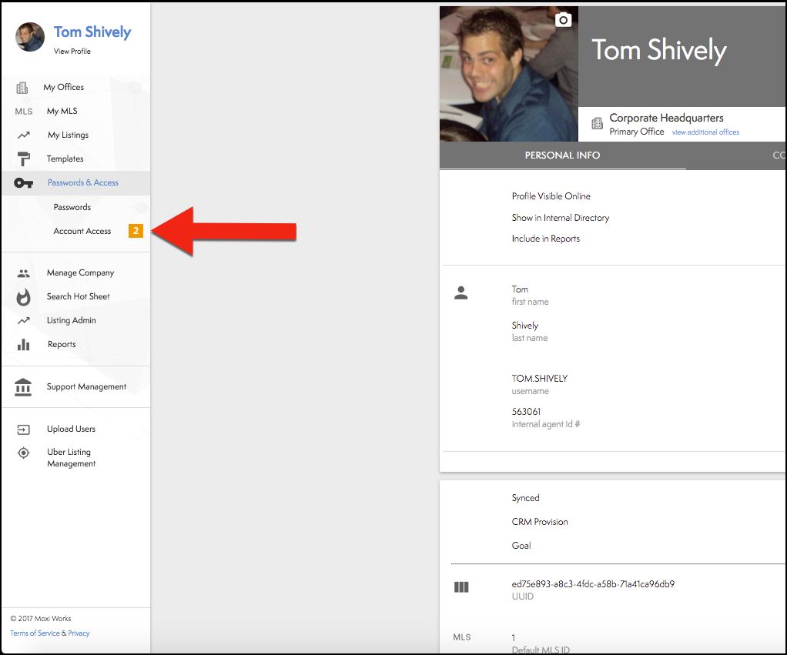The image size is (787, 655).
Task: Open My Offices building icon
Action: point(22,88)
